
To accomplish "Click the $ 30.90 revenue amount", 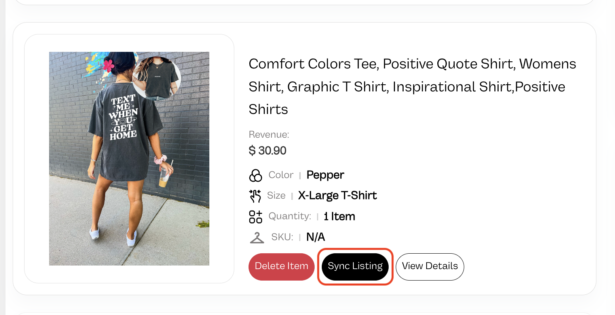I will coord(268,151).
